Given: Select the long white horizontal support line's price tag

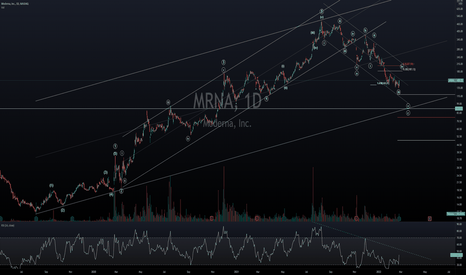Looking at the screenshot, I should 459,109.
